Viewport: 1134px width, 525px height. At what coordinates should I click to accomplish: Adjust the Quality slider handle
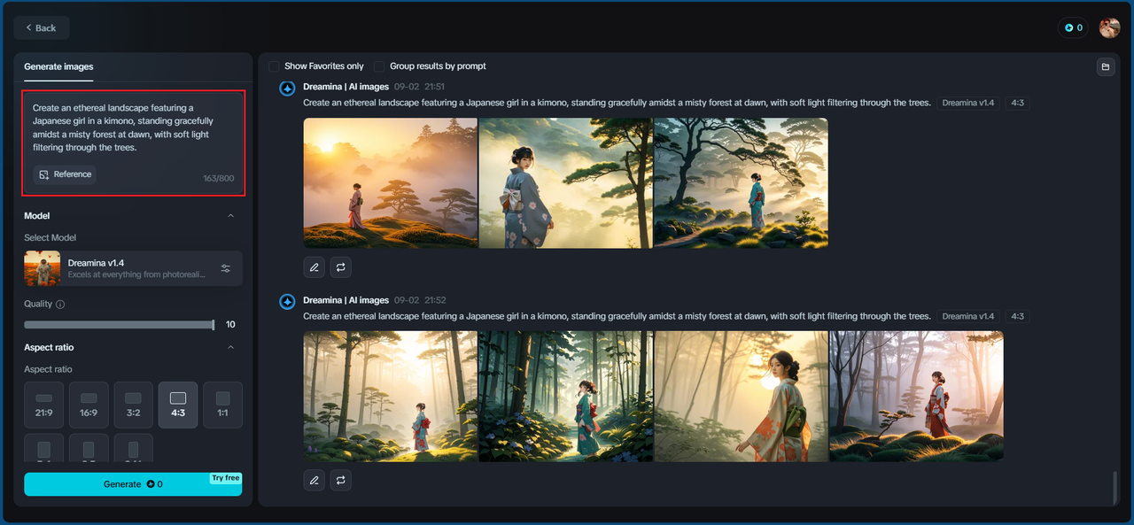pyautogui.click(x=214, y=325)
